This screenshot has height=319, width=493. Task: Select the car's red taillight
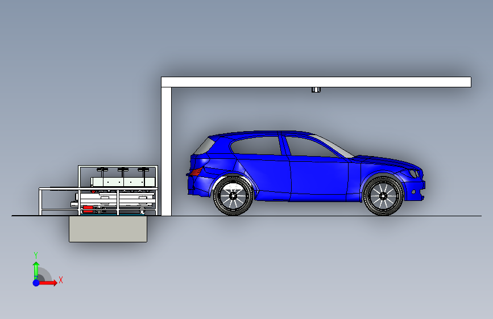pos(196,172)
